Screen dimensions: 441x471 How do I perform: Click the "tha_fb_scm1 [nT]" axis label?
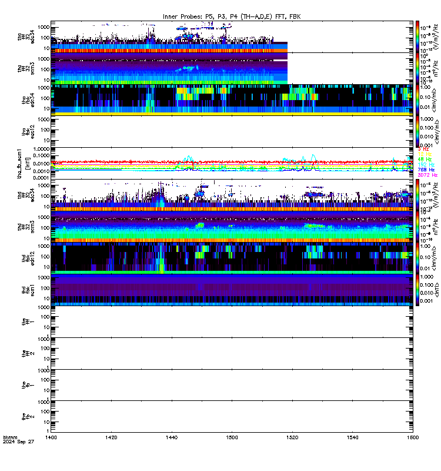[24, 164]
